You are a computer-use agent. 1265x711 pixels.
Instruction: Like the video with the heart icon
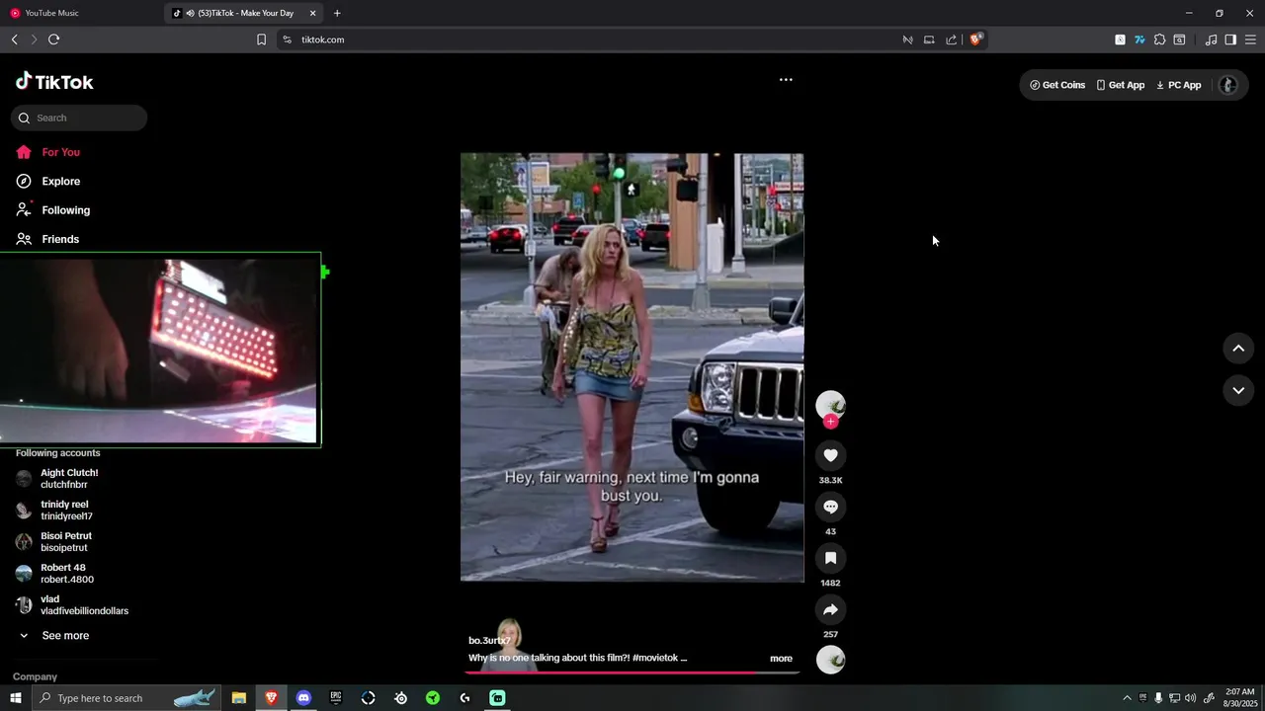pyautogui.click(x=830, y=455)
